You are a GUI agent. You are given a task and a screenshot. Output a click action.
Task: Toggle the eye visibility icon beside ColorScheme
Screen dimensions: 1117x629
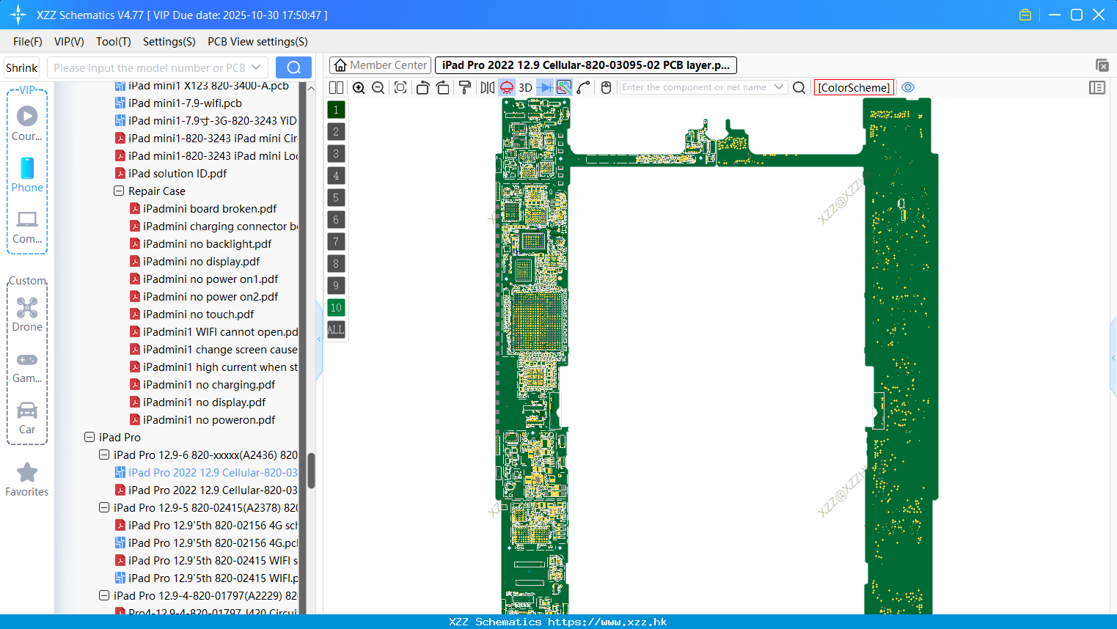[908, 87]
